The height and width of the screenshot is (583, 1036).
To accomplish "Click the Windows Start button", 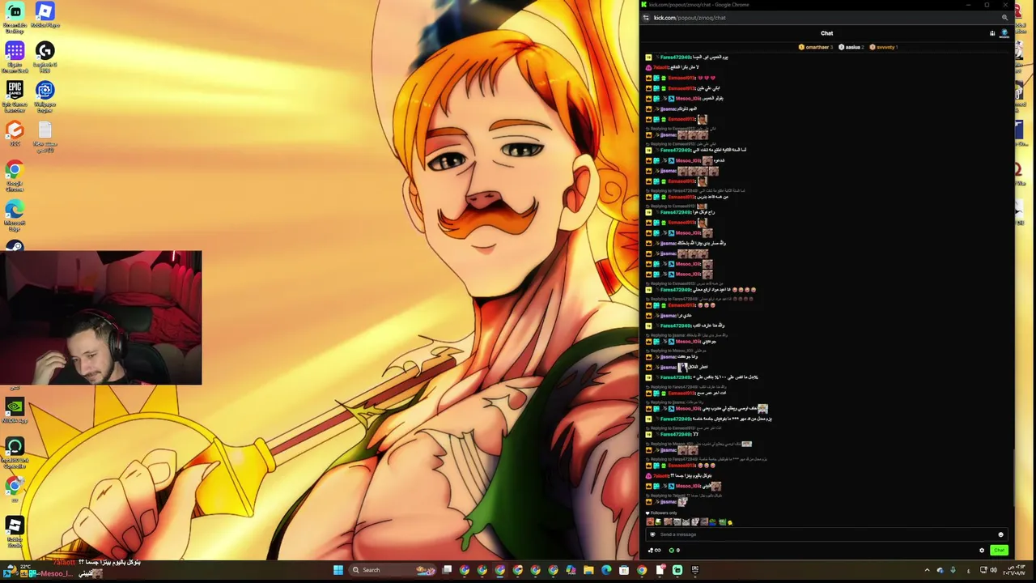I will pos(338,570).
